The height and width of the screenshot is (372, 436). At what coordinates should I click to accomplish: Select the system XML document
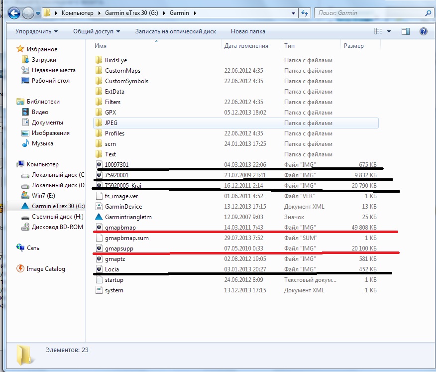(x=114, y=290)
